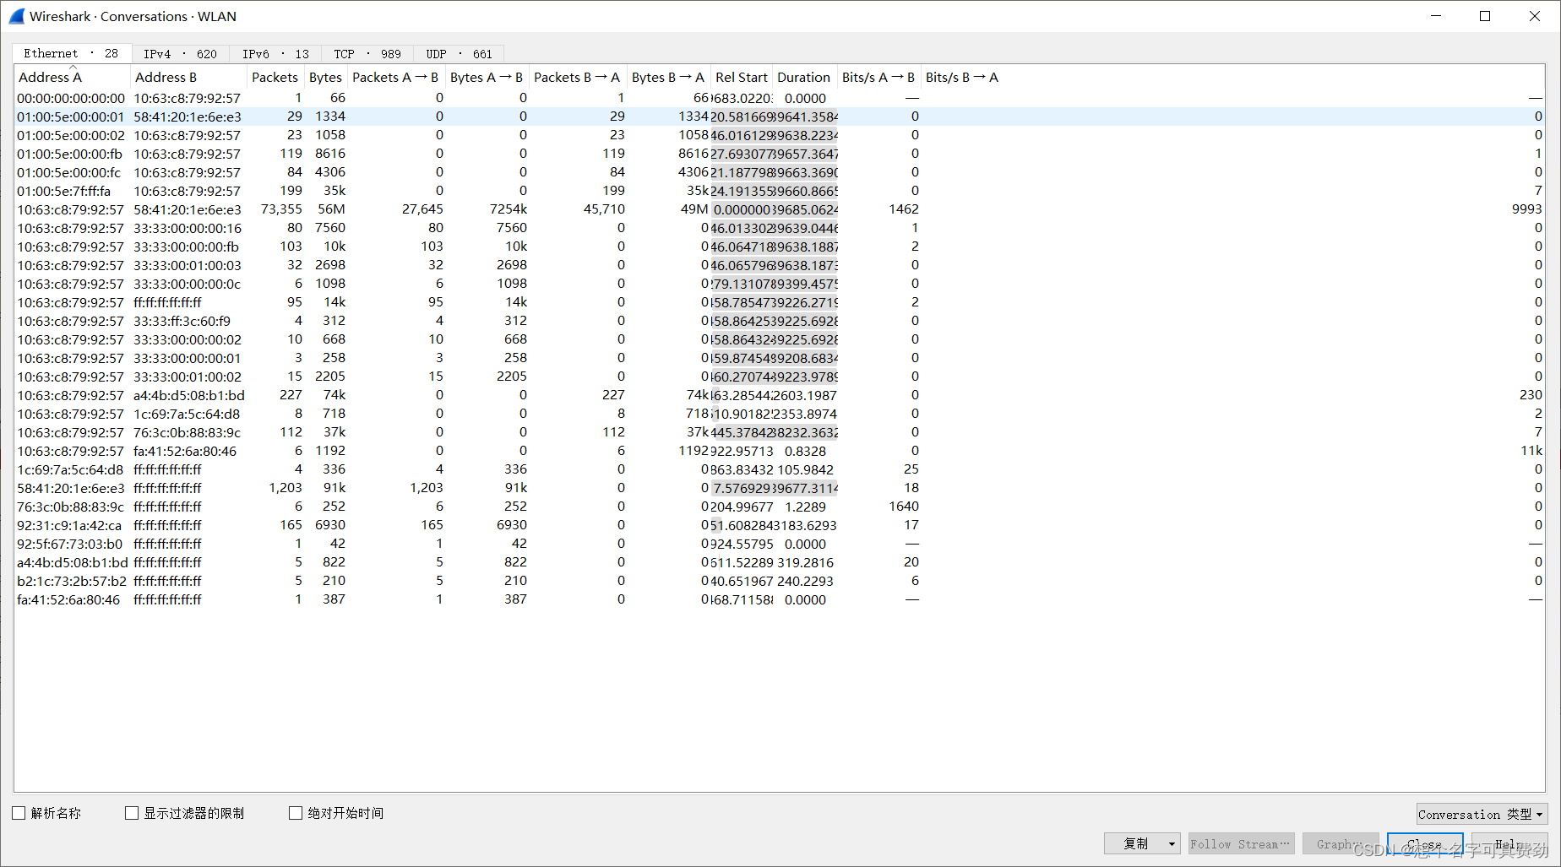Open Help from the bottom button row
The width and height of the screenshot is (1561, 867).
click(x=1509, y=843)
